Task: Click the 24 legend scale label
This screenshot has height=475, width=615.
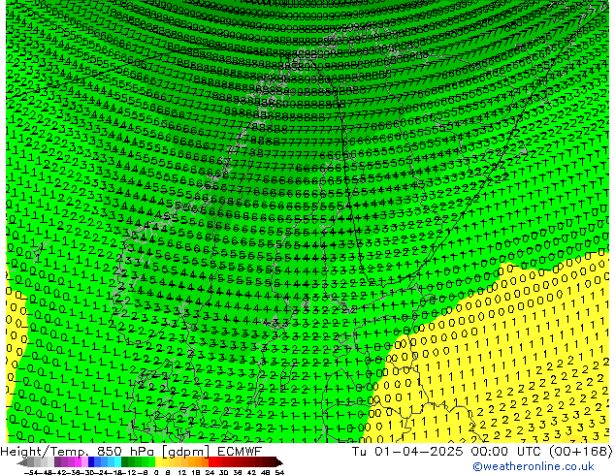Action: pyautogui.click(x=210, y=472)
